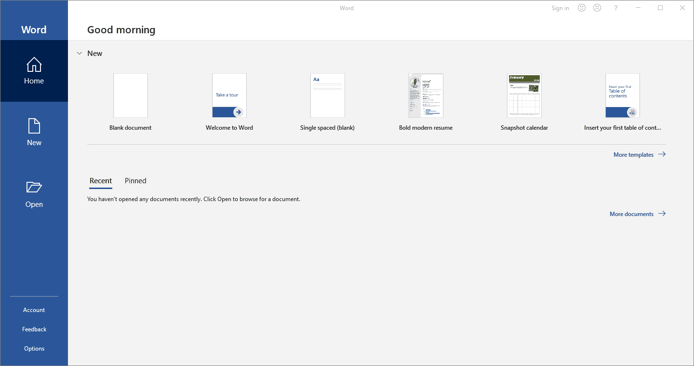Switch to the Pinned tab
This screenshot has width=694, height=366.
coord(135,181)
